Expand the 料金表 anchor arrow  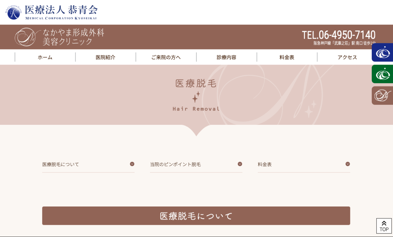pos(347,164)
